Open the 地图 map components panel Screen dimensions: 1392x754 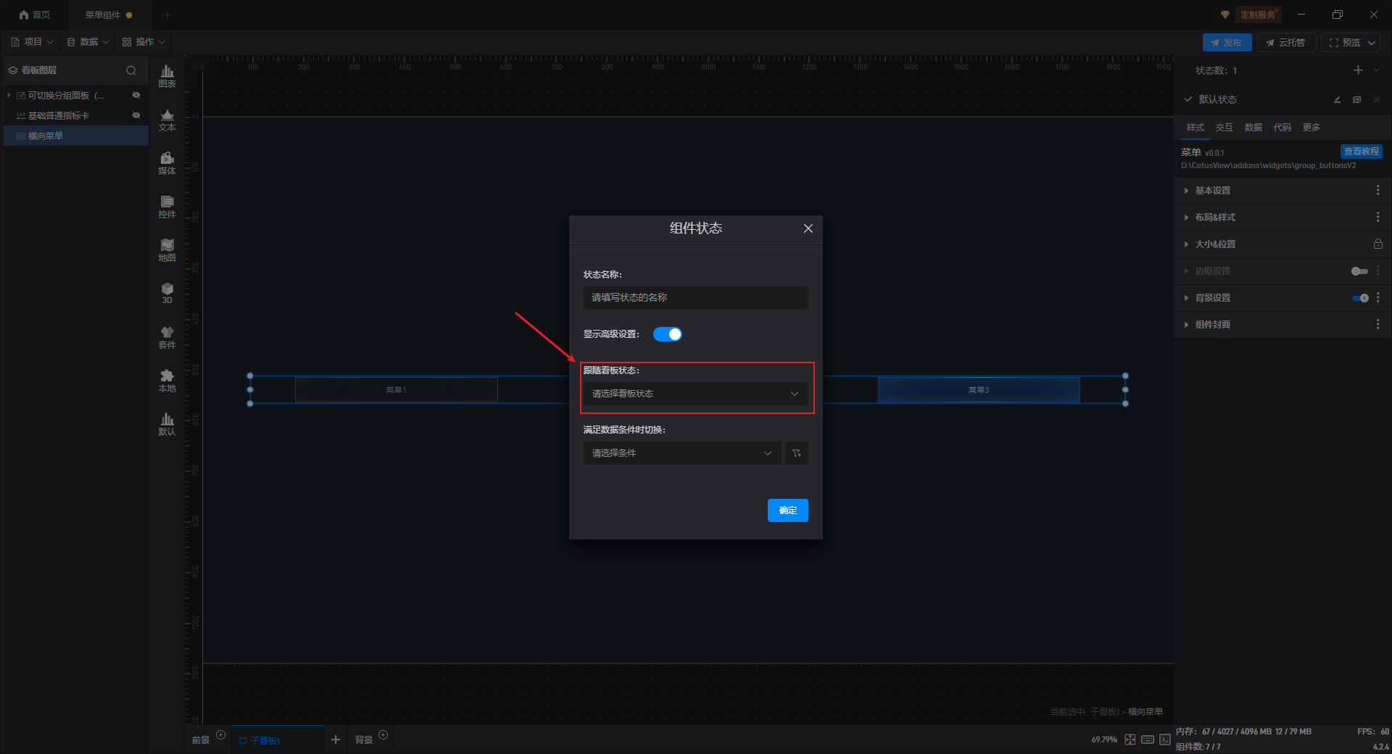[x=167, y=250]
